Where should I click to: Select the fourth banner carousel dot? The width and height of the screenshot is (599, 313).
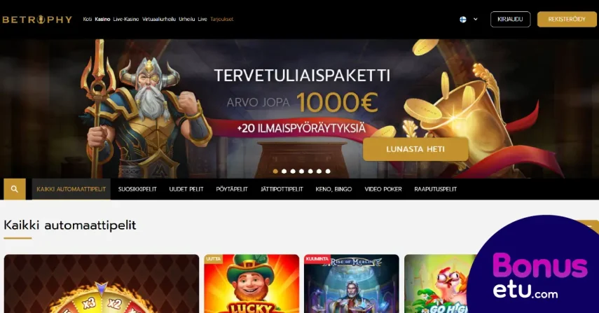pyautogui.click(x=302, y=172)
